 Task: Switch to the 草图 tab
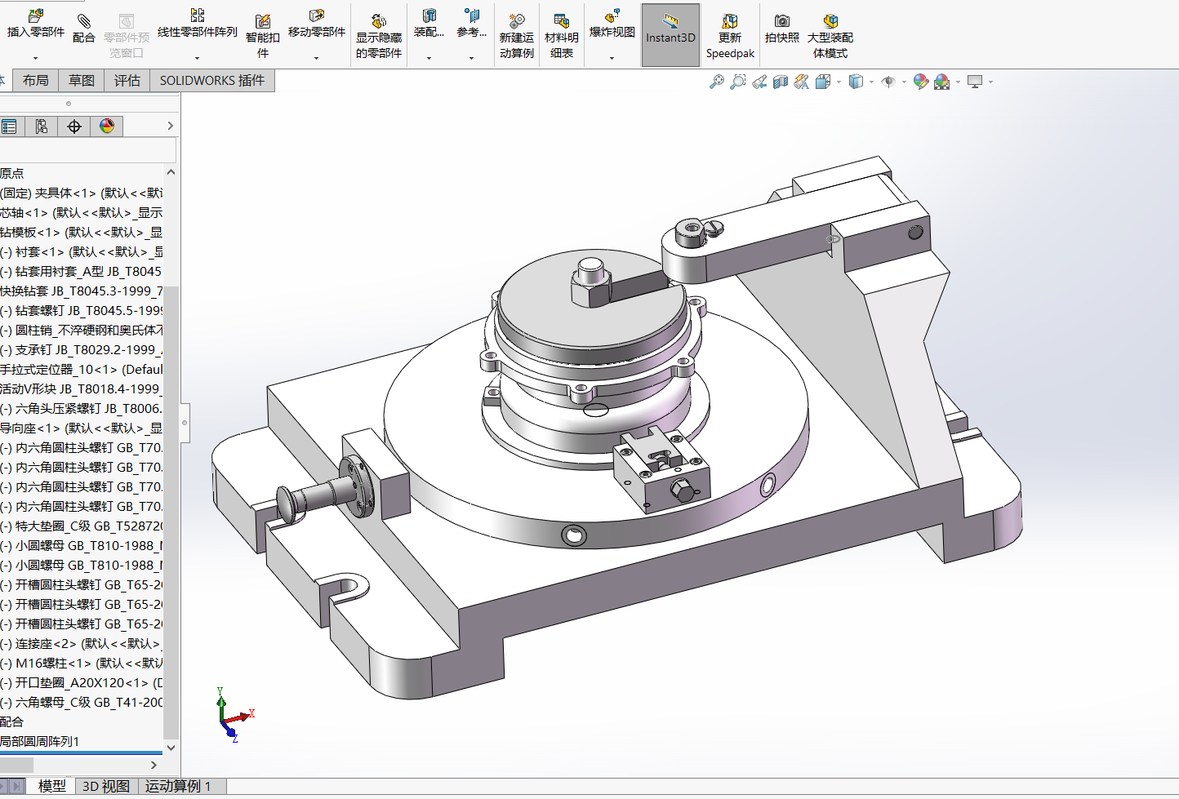point(82,81)
